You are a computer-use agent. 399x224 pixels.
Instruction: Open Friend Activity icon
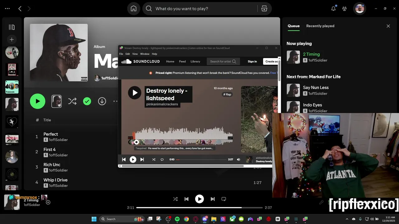pos(344,9)
